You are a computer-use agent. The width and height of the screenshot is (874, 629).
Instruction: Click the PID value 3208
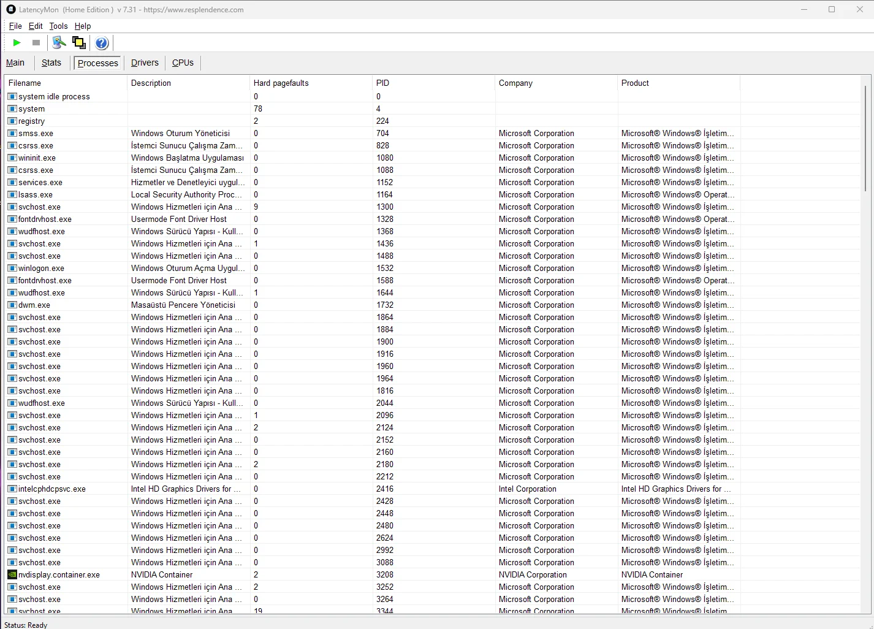pos(385,574)
